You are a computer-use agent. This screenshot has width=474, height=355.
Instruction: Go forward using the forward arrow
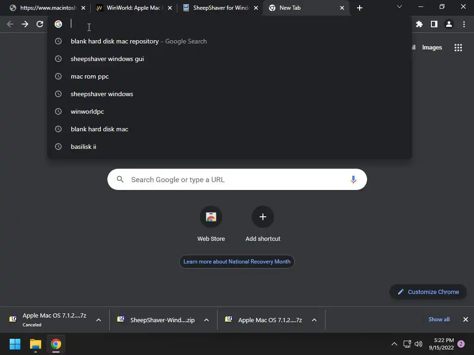click(x=25, y=24)
